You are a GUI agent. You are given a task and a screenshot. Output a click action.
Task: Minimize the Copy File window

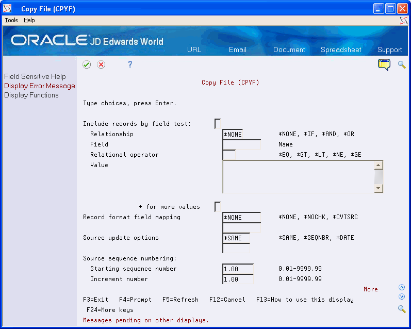click(x=379, y=9)
